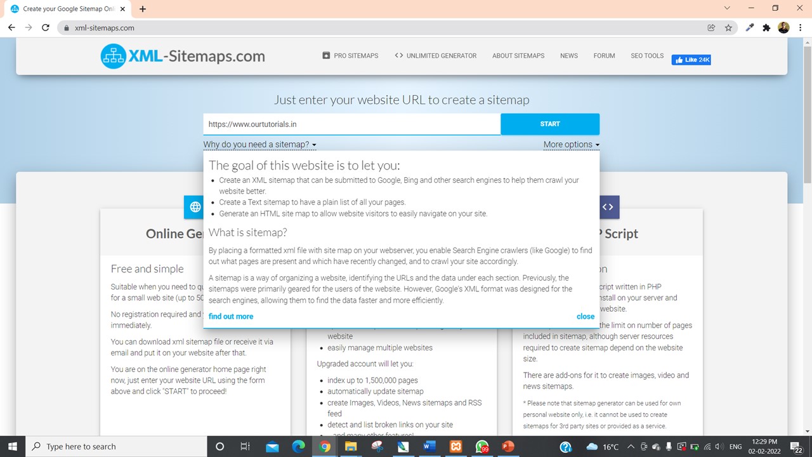
Task: Close the current browser tab
Action: coord(123,9)
